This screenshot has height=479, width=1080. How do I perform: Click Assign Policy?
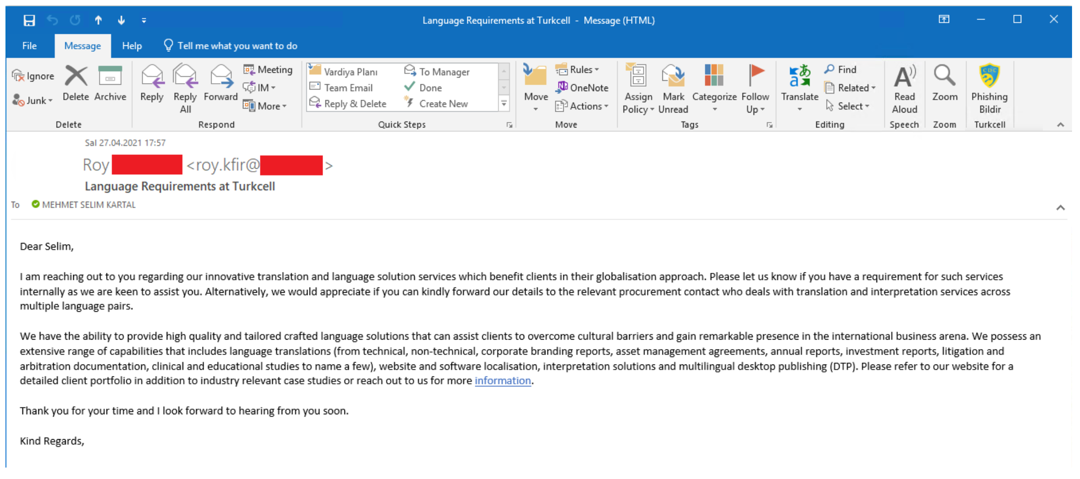pyautogui.click(x=638, y=89)
